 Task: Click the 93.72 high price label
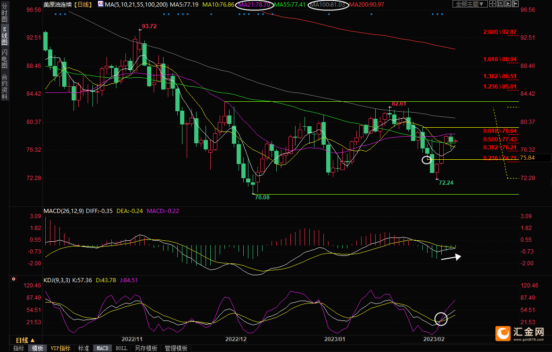coord(149,26)
